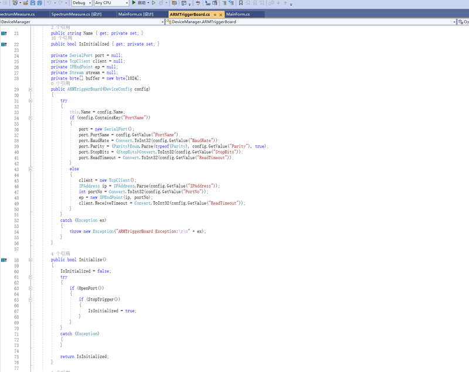469x372 pixels.
Task: Click the 启动 start button label
Action: [141, 3]
